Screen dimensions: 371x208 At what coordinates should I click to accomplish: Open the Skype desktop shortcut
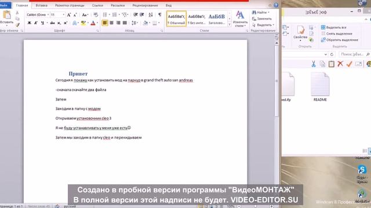[x=362, y=174]
